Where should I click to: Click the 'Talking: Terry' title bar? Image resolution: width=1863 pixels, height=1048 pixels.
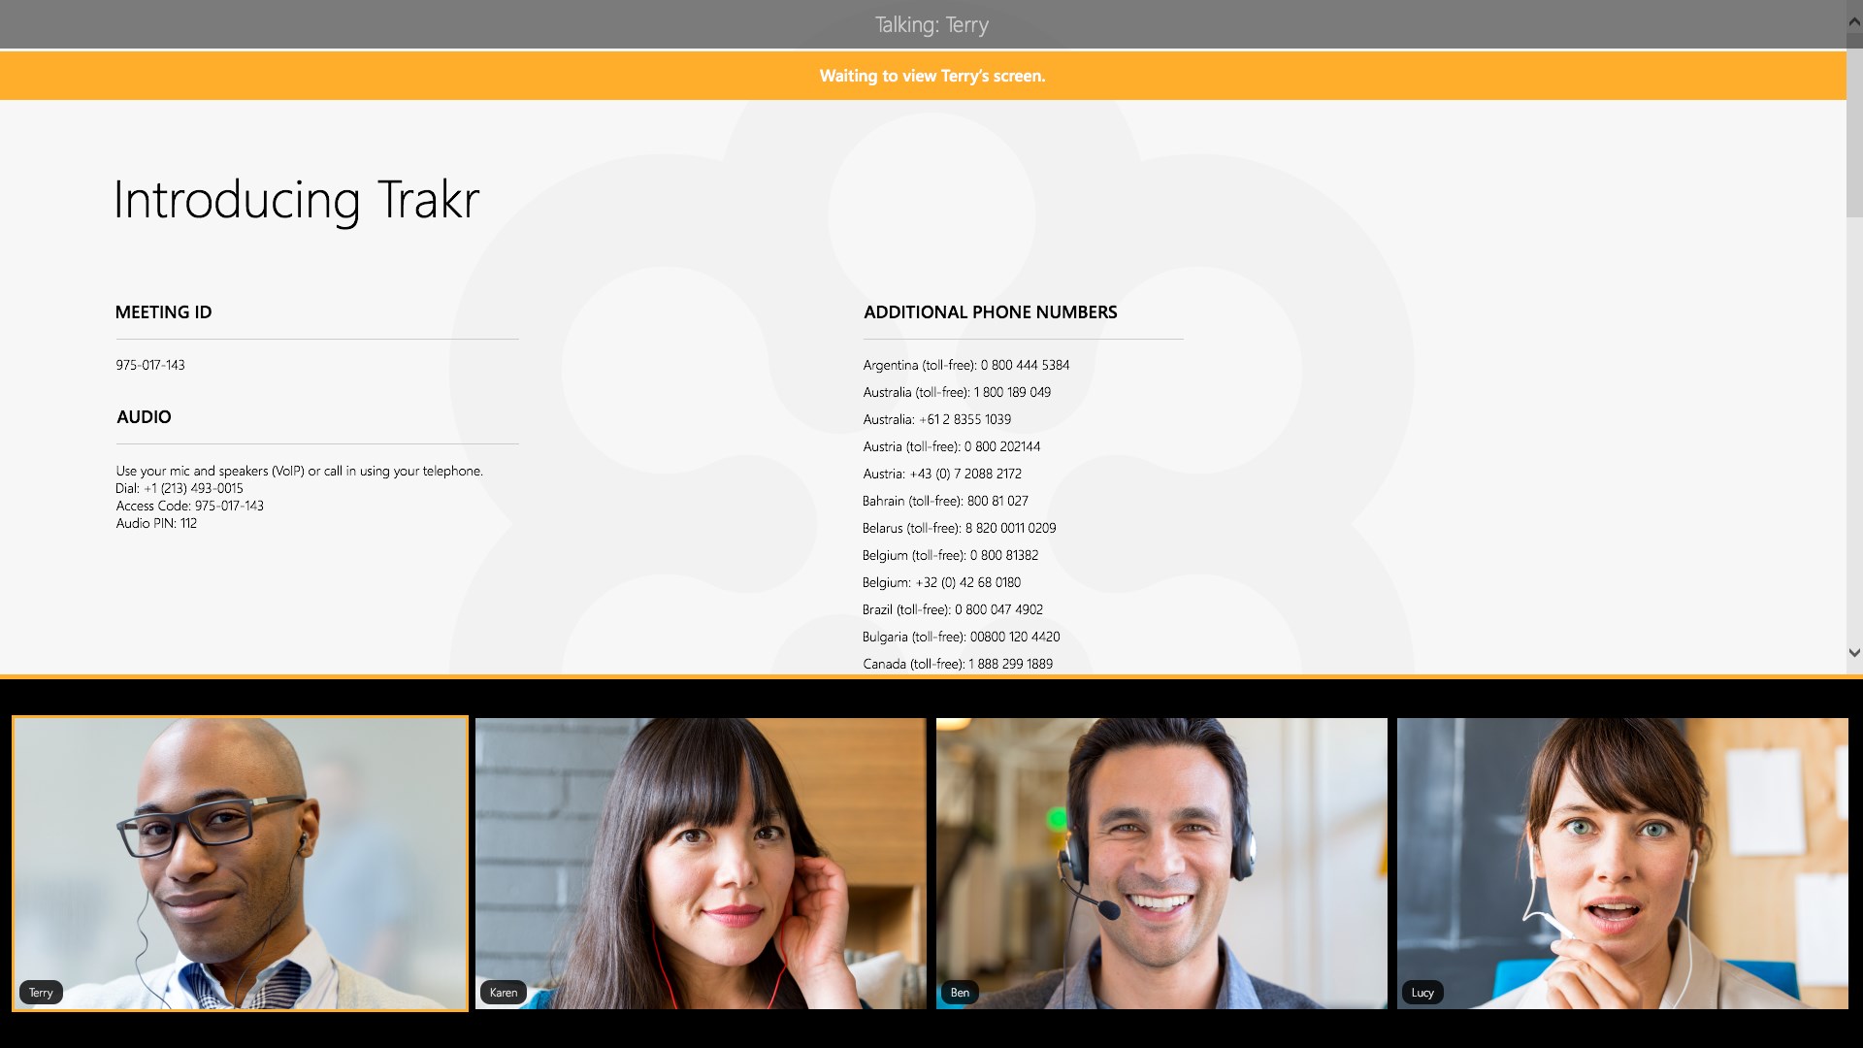[930, 24]
